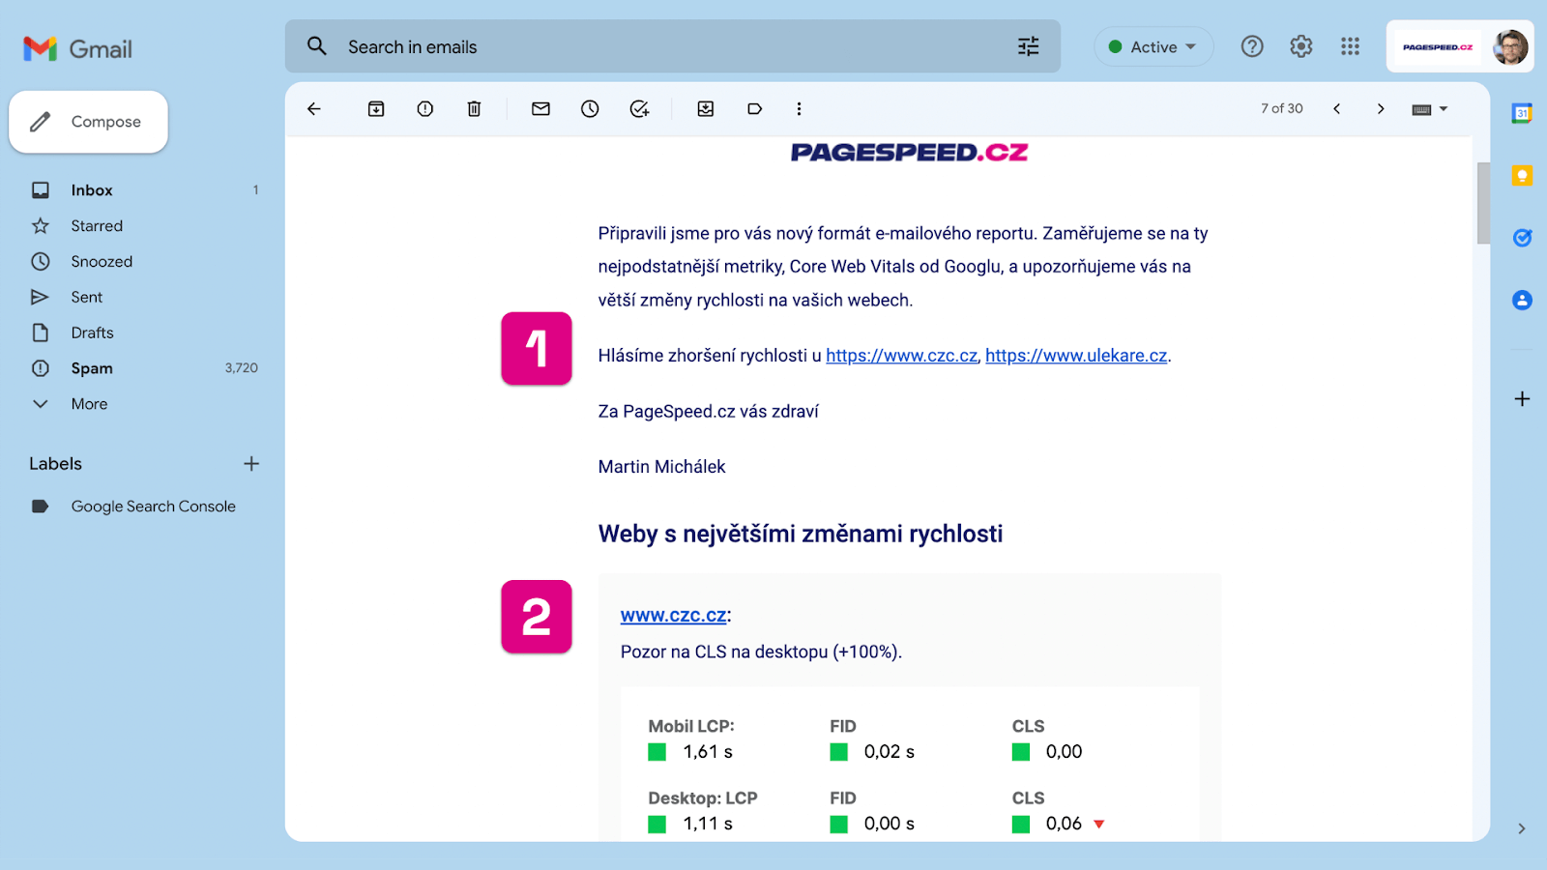Screen dimensions: 1547x870
Task: Get add-ons with the plus icon
Action: point(1522,399)
